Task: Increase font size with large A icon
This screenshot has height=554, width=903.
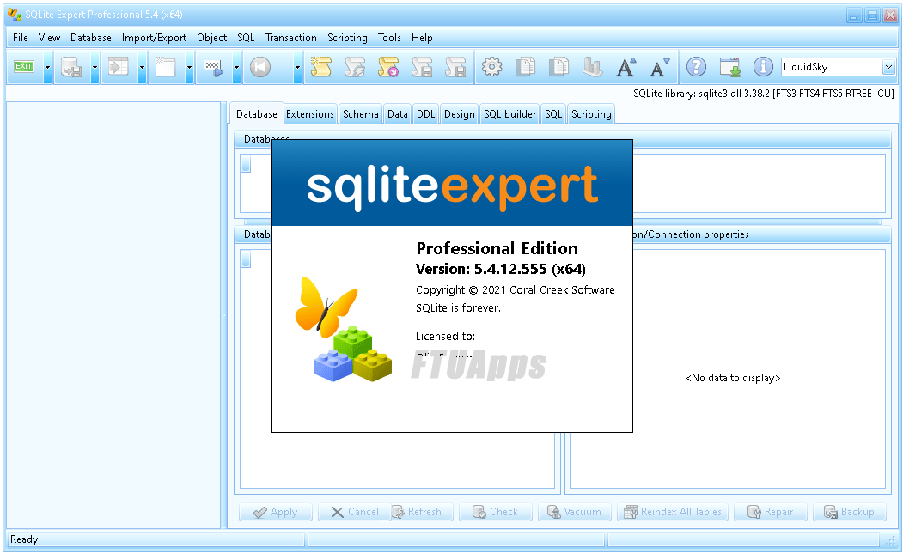Action: pos(626,67)
